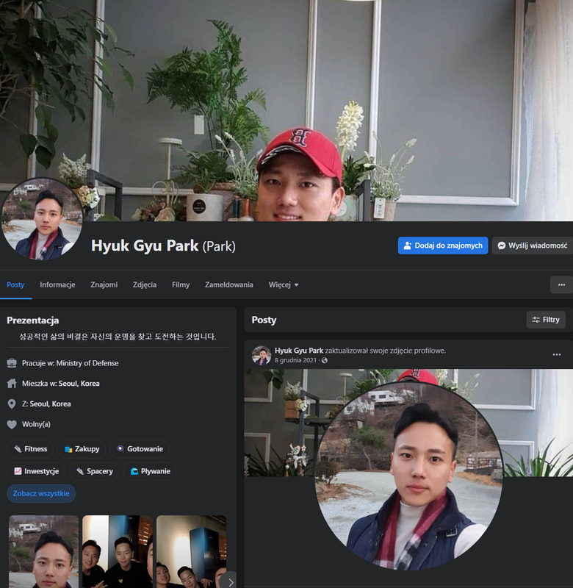Open second carousel photo with two men

pyautogui.click(x=118, y=551)
